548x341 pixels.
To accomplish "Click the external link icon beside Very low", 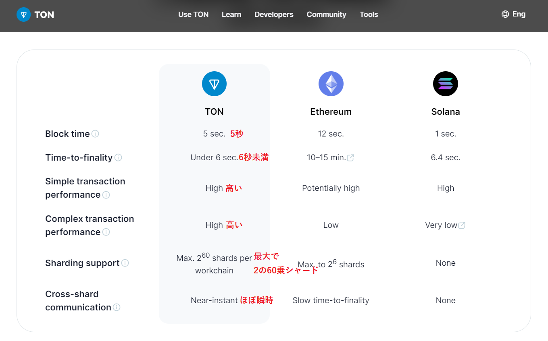I will [x=462, y=225].
